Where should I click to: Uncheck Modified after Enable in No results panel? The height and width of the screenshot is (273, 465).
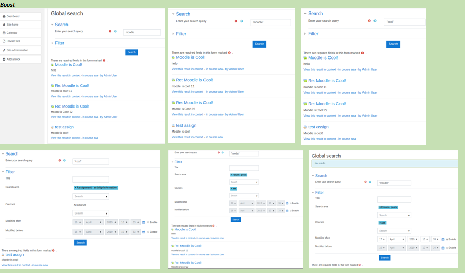pyautogui.click(x=447, y=239)
